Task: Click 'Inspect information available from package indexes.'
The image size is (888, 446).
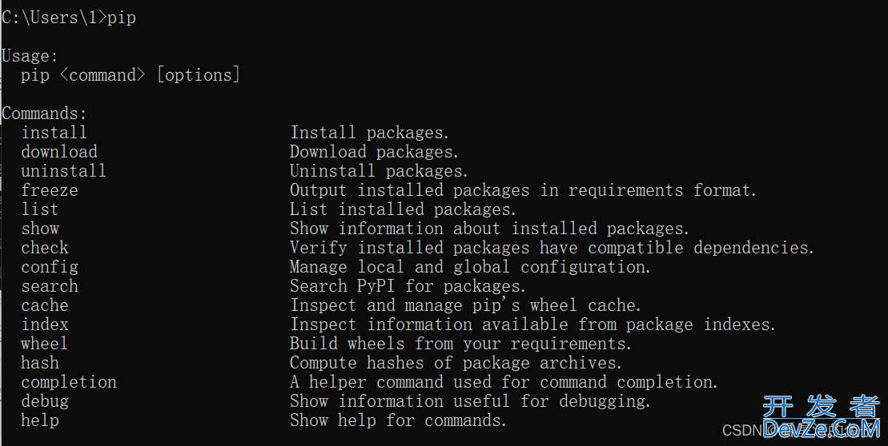Action: (532, 325)
